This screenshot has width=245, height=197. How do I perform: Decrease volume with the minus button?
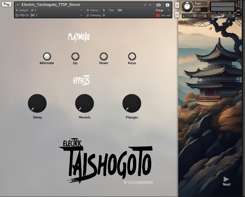coord(212,16)
